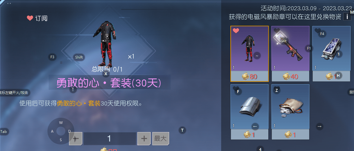The image size is (354, 151).
Task: Click the Tab key overlay badge
Action: pos(4,132)
